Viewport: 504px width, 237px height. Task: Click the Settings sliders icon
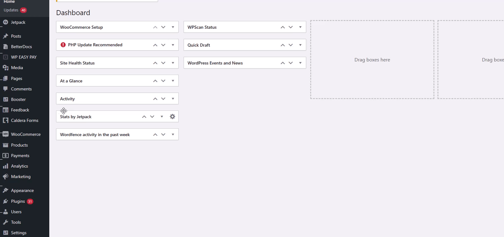click(x=6, y=233)
